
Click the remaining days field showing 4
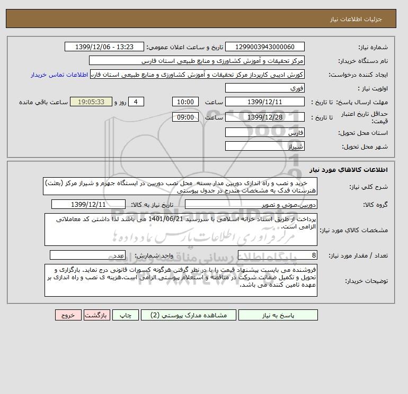pos(136,102)
